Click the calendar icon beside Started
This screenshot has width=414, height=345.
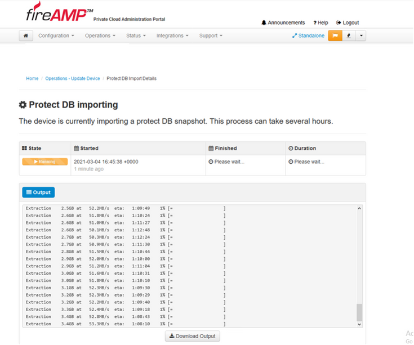tap(76, 148)
